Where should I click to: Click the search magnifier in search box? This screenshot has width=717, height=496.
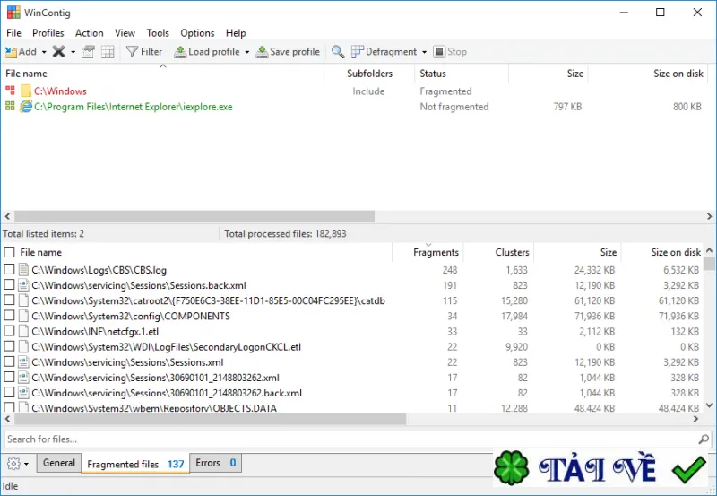click(704, 439)
